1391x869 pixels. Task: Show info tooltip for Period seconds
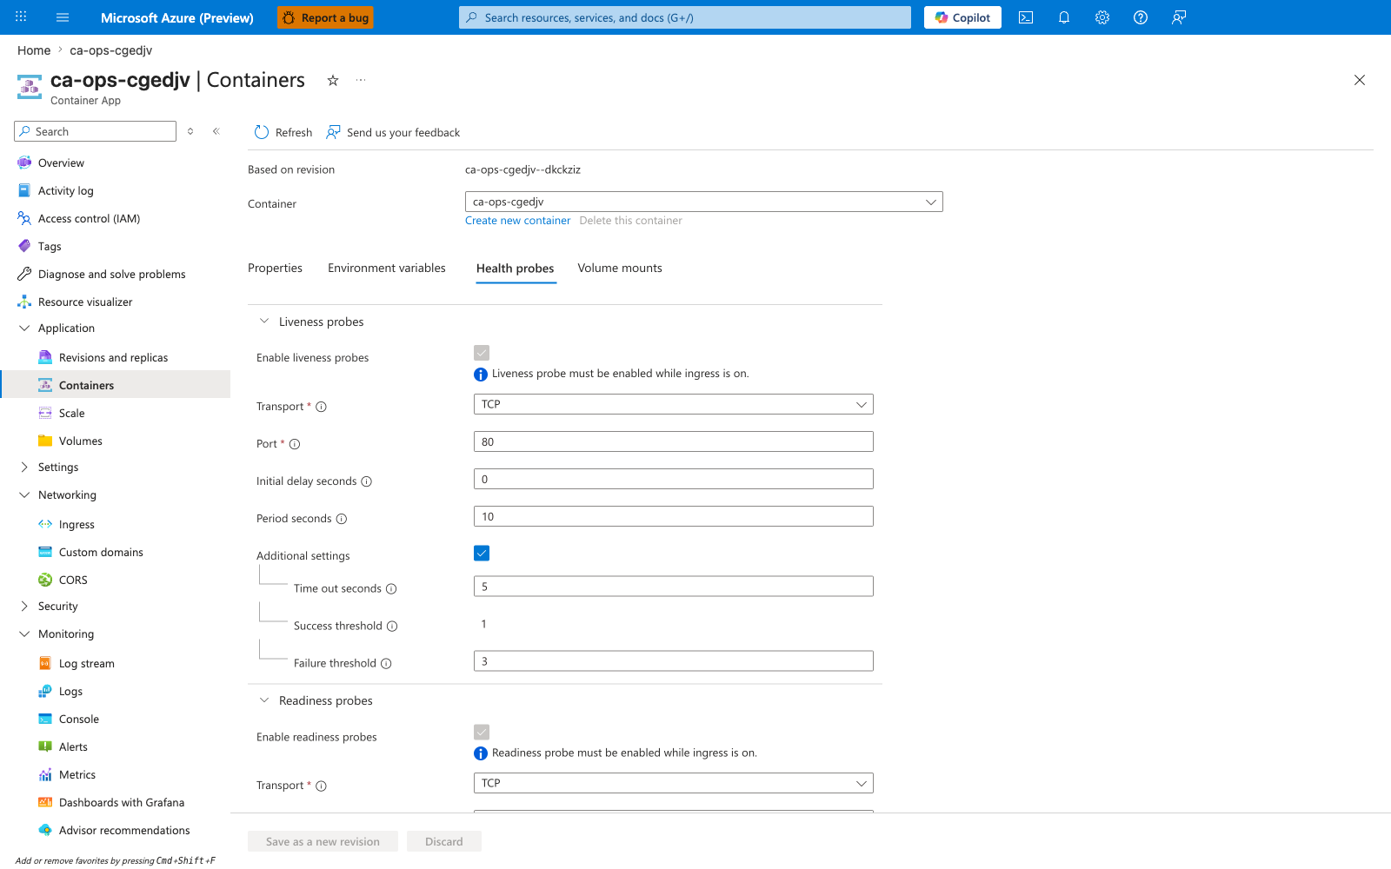342,519
